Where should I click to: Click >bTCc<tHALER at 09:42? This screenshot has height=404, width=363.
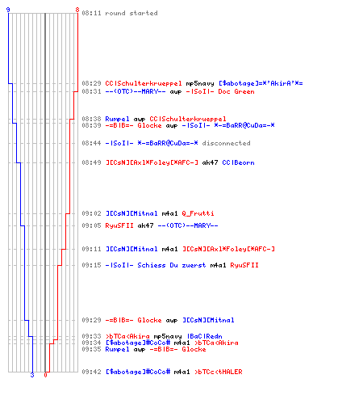218,372
